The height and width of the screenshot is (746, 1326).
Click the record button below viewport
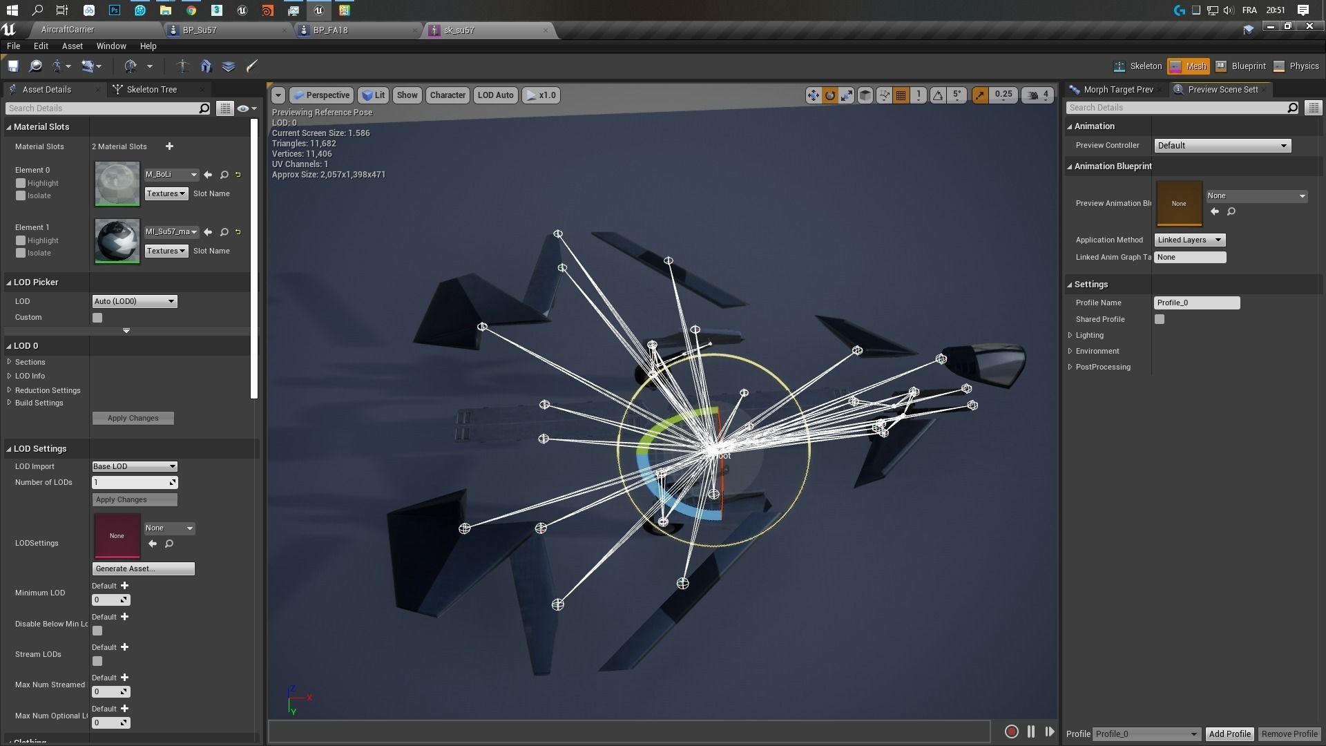tap(1011, 731)
